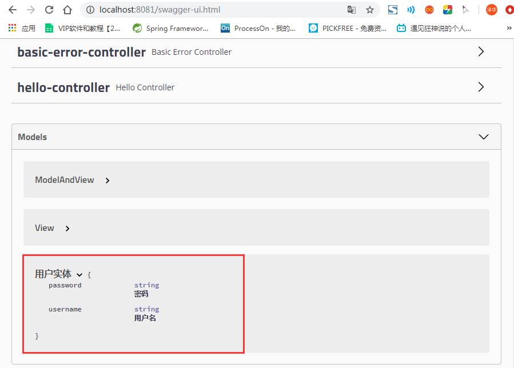The width and height of the screenshot is (514, 368).
Task: Expand the hello-controller chevron
Action: [x=481, y=87]
